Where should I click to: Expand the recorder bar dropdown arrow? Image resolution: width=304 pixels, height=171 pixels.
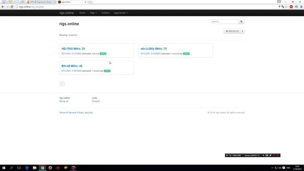pos(263,155)
